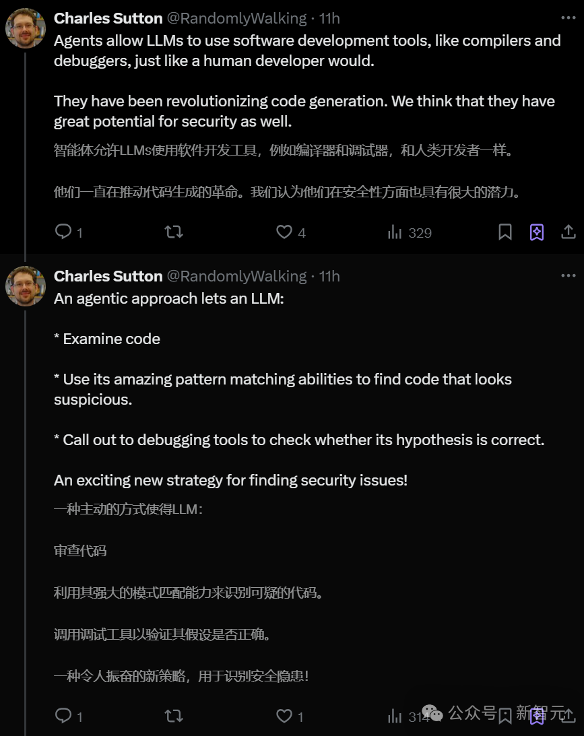Open the second tweet's more options menu
This screenshot has width=584, height=736.
(x=569, y=276)
